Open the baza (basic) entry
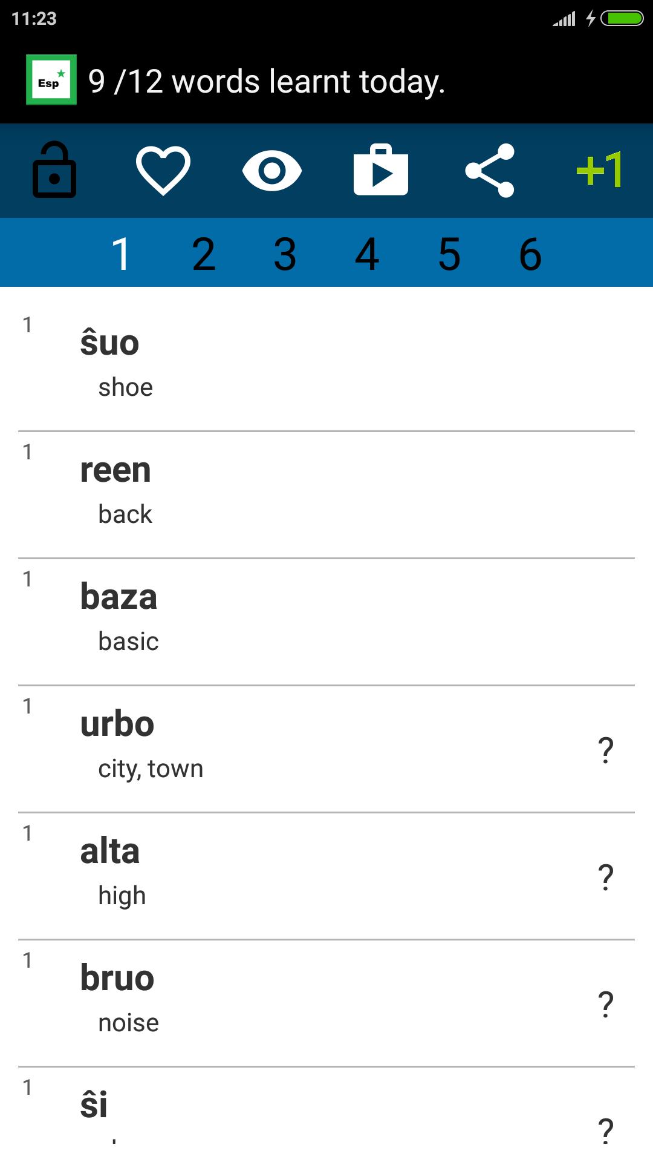The width and height of the screenshot is (653, 1162). coord(326,622)
